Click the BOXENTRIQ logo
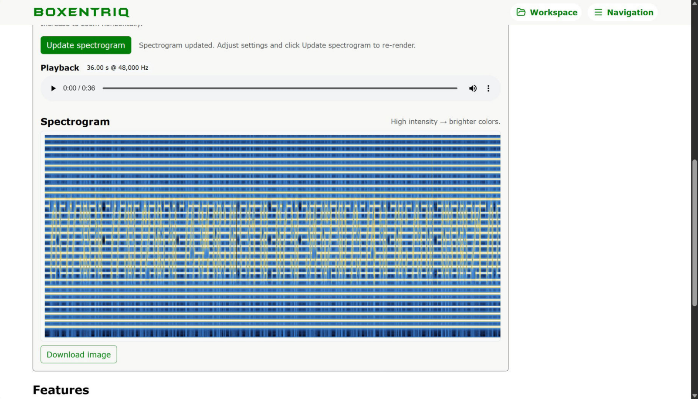Screen dimensions: 698x400 (x=81, y=12)
